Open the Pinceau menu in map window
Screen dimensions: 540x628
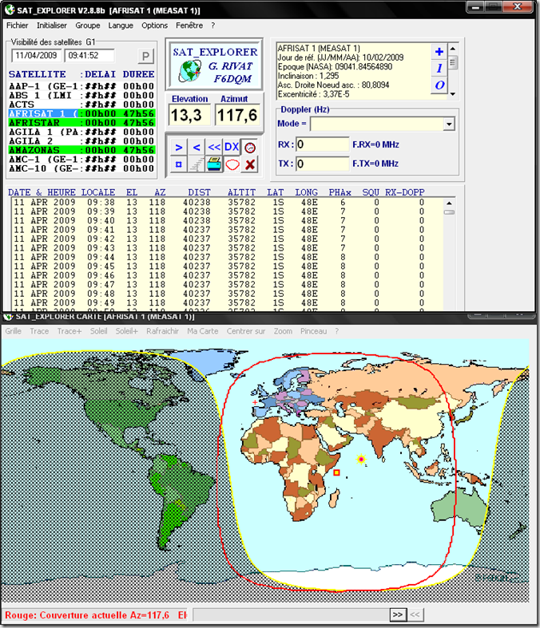click(x=313, y=331)
